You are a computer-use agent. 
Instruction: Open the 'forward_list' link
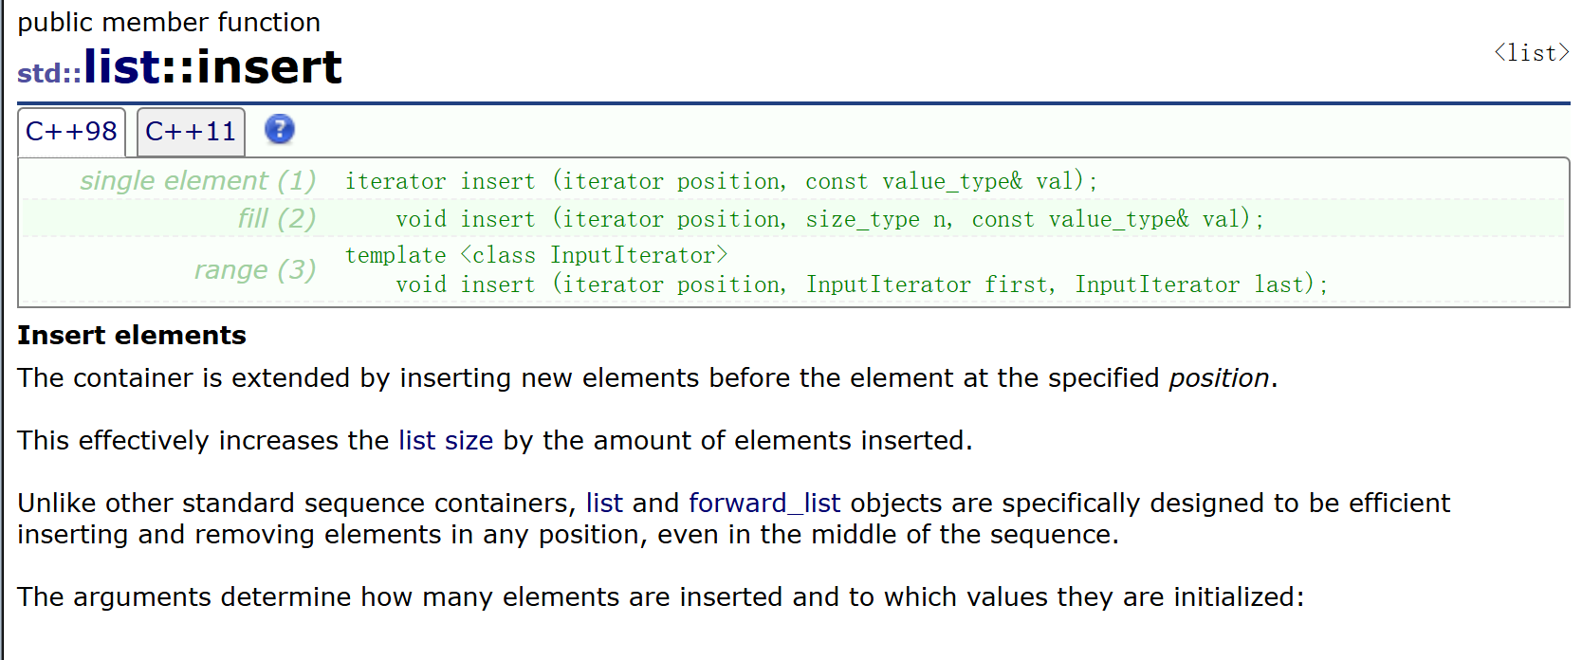[764, 504]
